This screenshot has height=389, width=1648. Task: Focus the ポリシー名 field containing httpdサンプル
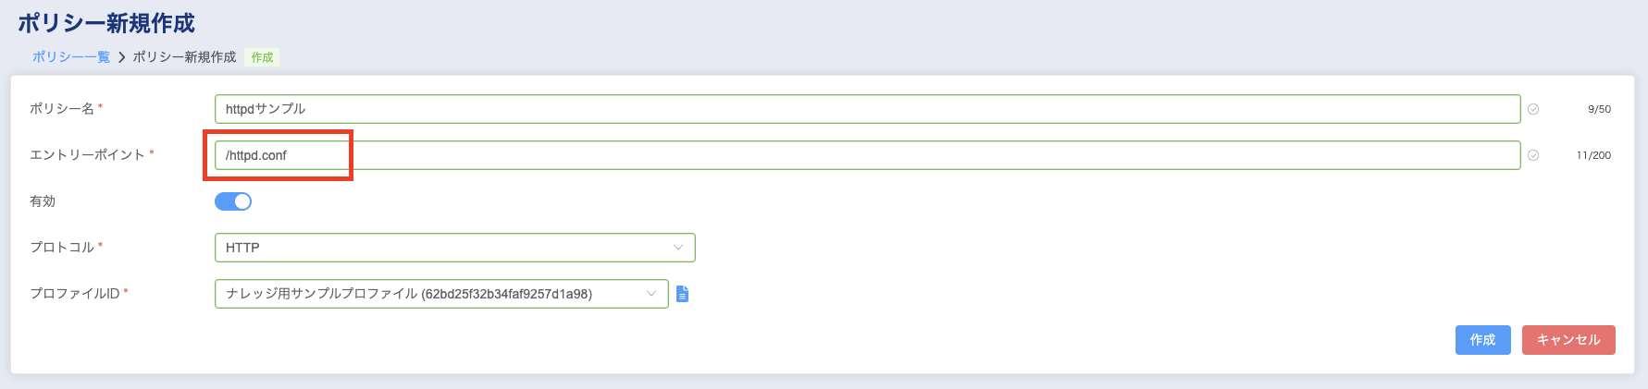tap(866, 109)
